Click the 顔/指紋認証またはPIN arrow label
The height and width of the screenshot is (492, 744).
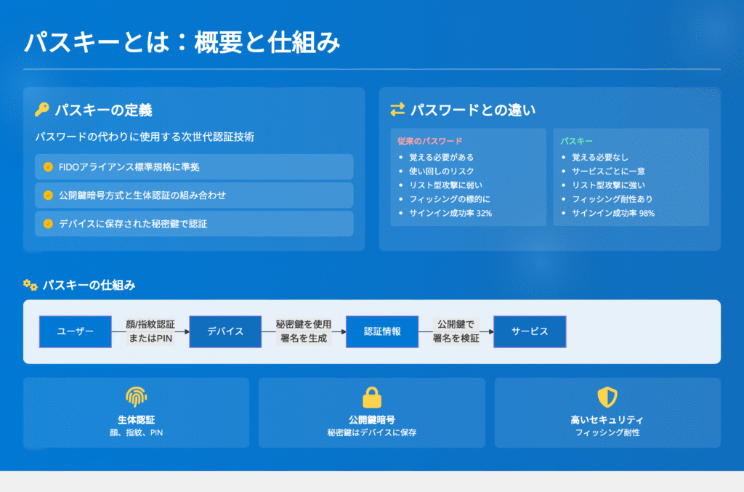[150, 331]
